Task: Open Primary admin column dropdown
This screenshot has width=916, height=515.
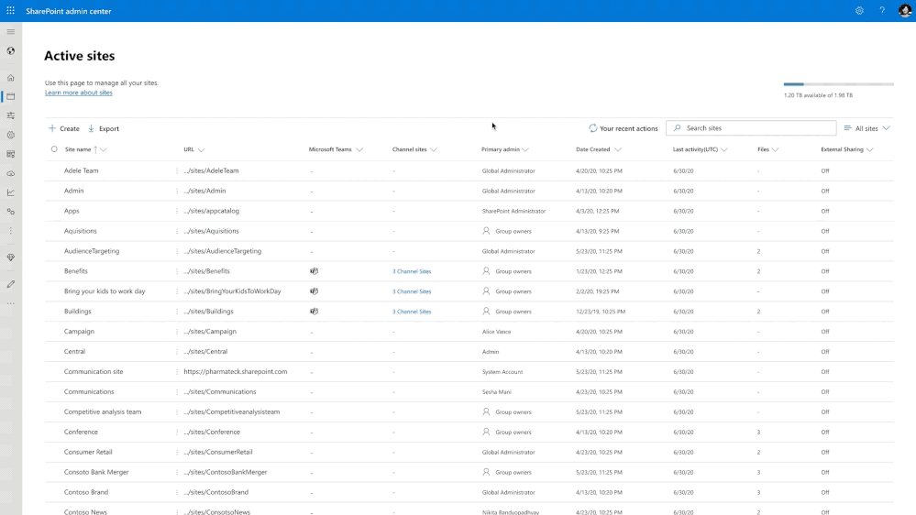Action: pyautogui.click(x=525, y=150)
